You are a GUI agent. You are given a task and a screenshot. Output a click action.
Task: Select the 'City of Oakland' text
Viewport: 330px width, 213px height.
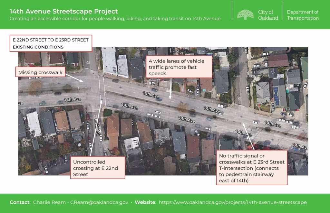(x=268, y=15)
